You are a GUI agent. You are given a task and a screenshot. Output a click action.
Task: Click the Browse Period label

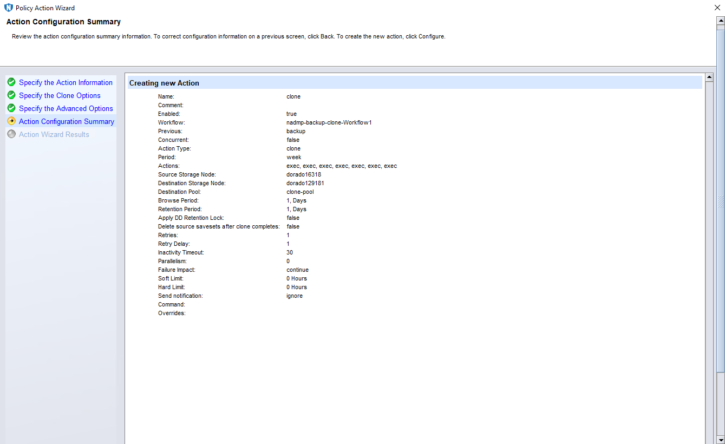pyautogui.click(x=178, y=200)
